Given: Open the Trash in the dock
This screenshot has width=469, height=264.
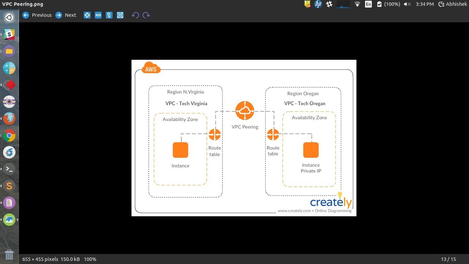Looking at the screenshot, I should tap(9, 254).
